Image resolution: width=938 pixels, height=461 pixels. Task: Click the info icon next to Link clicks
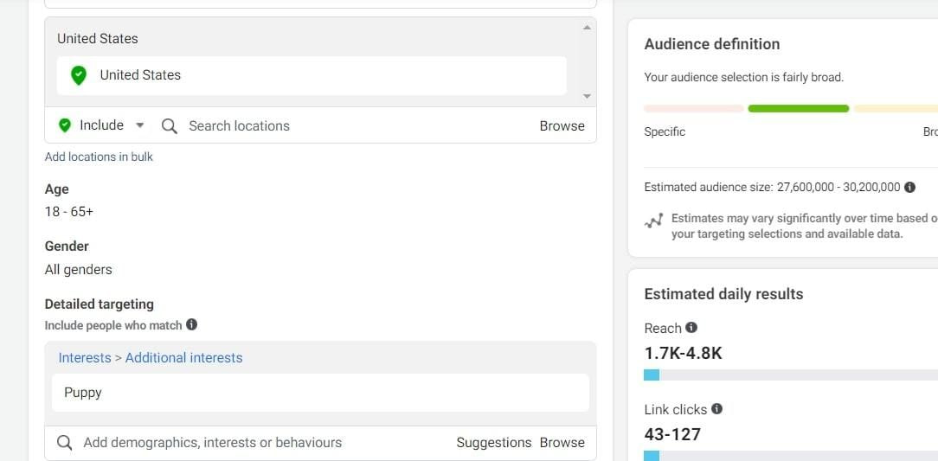(x=716, y=409)
